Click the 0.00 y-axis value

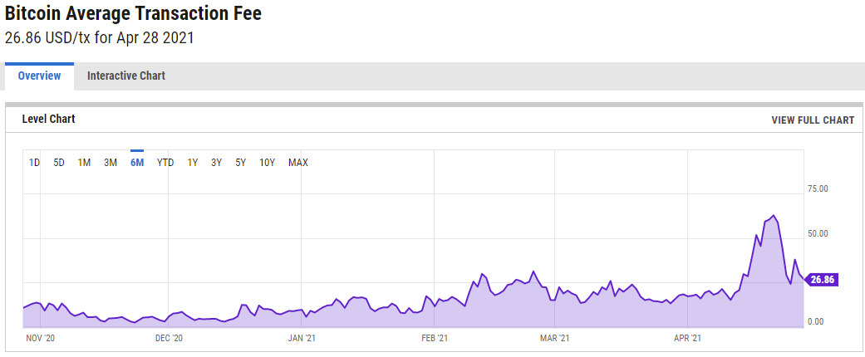(x=815, y=321)
